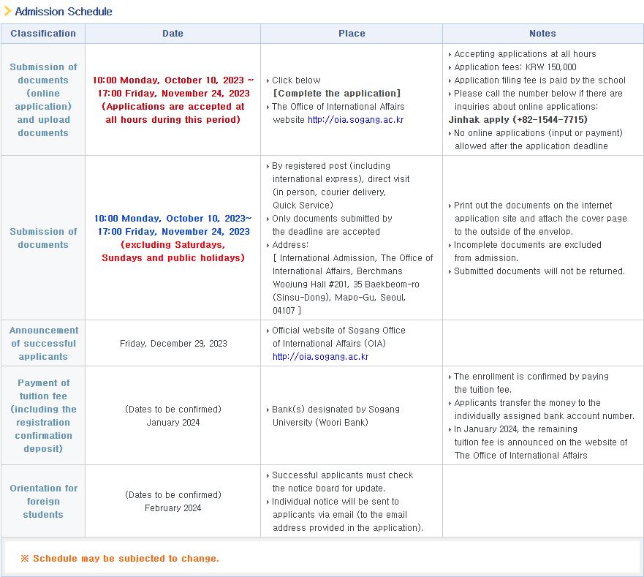The height and width of the screenshot is (577, 644).
Task: Click "Incomplete documents are excluded from admission" note
Action: point(527,252)
